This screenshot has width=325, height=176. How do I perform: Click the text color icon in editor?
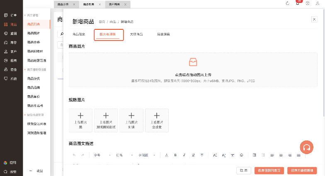tap(167, 155)
